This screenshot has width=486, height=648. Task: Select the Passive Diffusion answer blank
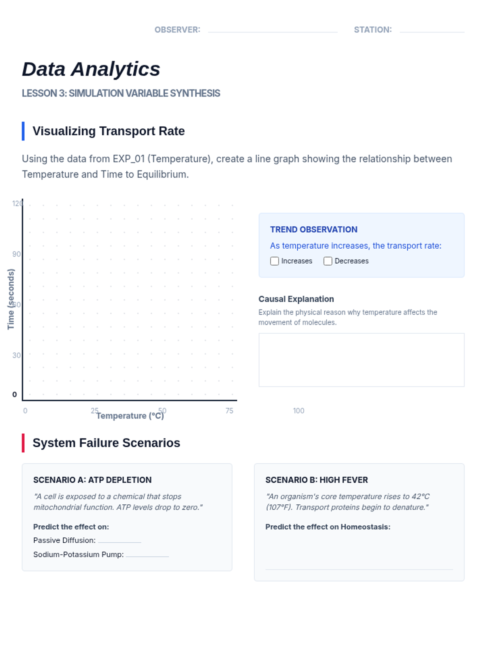pyautogui.click(x=119, y=540)
